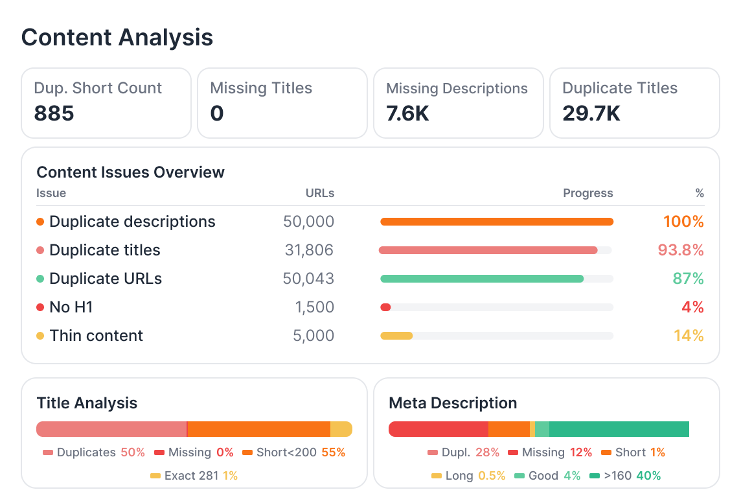Click the Short 1% legend item
This screenshot has height=503, width=741.
633,452
